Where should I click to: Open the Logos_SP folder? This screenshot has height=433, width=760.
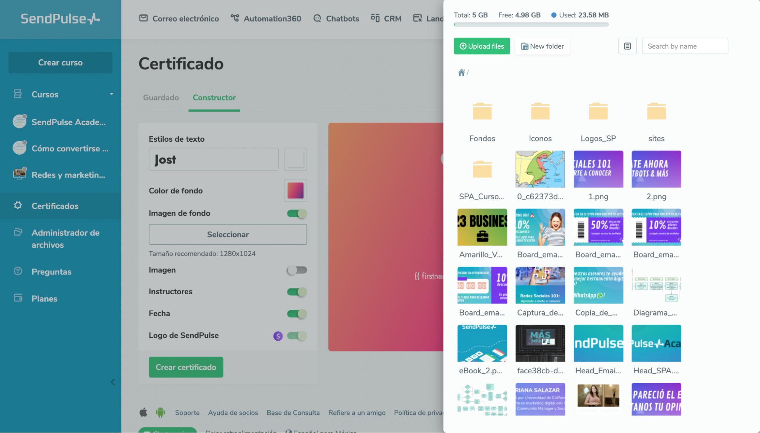(598, 111)
